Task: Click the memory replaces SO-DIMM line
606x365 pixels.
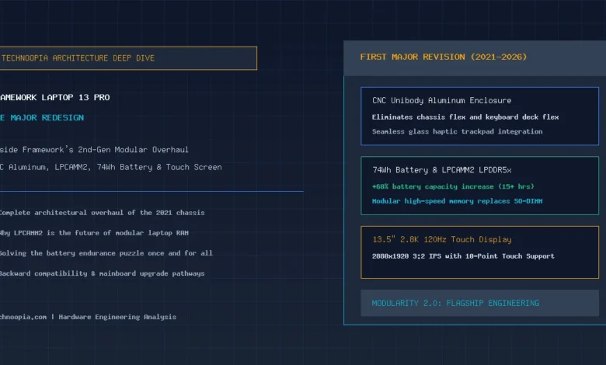Action: pyautogui.click(x=457, y=201)
